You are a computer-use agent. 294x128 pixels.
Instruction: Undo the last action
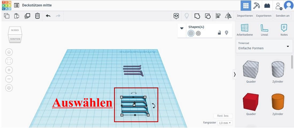pyautogui.click(x=48, y=16)
